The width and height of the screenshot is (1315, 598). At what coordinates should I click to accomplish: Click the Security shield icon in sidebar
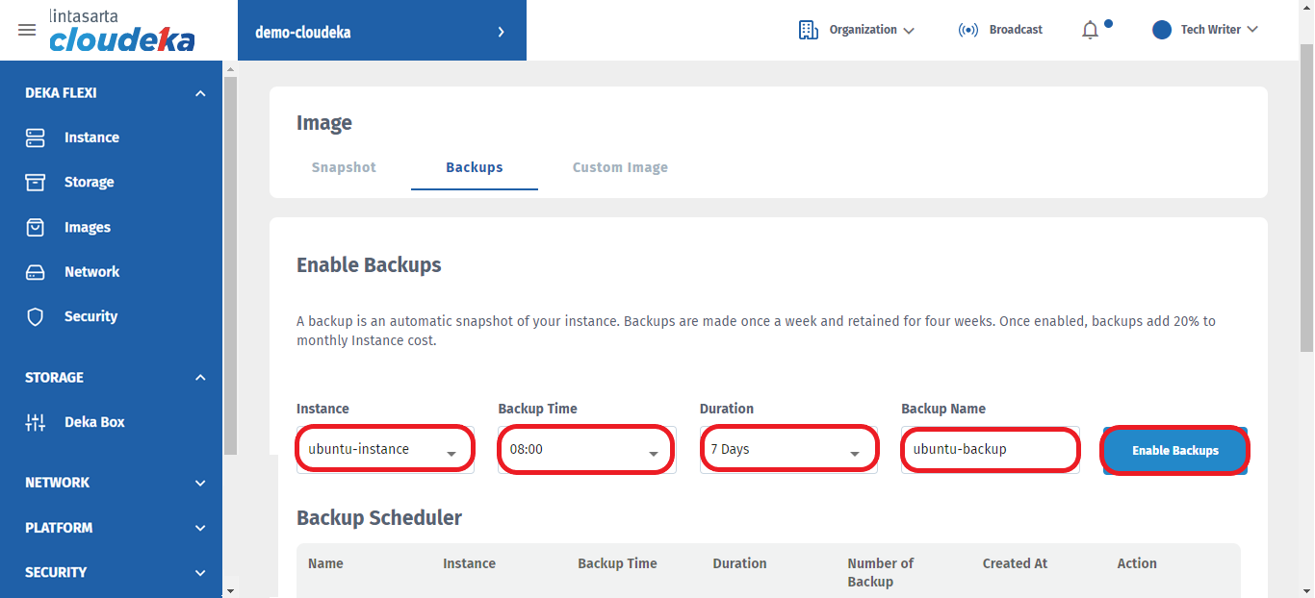(36, 316)
